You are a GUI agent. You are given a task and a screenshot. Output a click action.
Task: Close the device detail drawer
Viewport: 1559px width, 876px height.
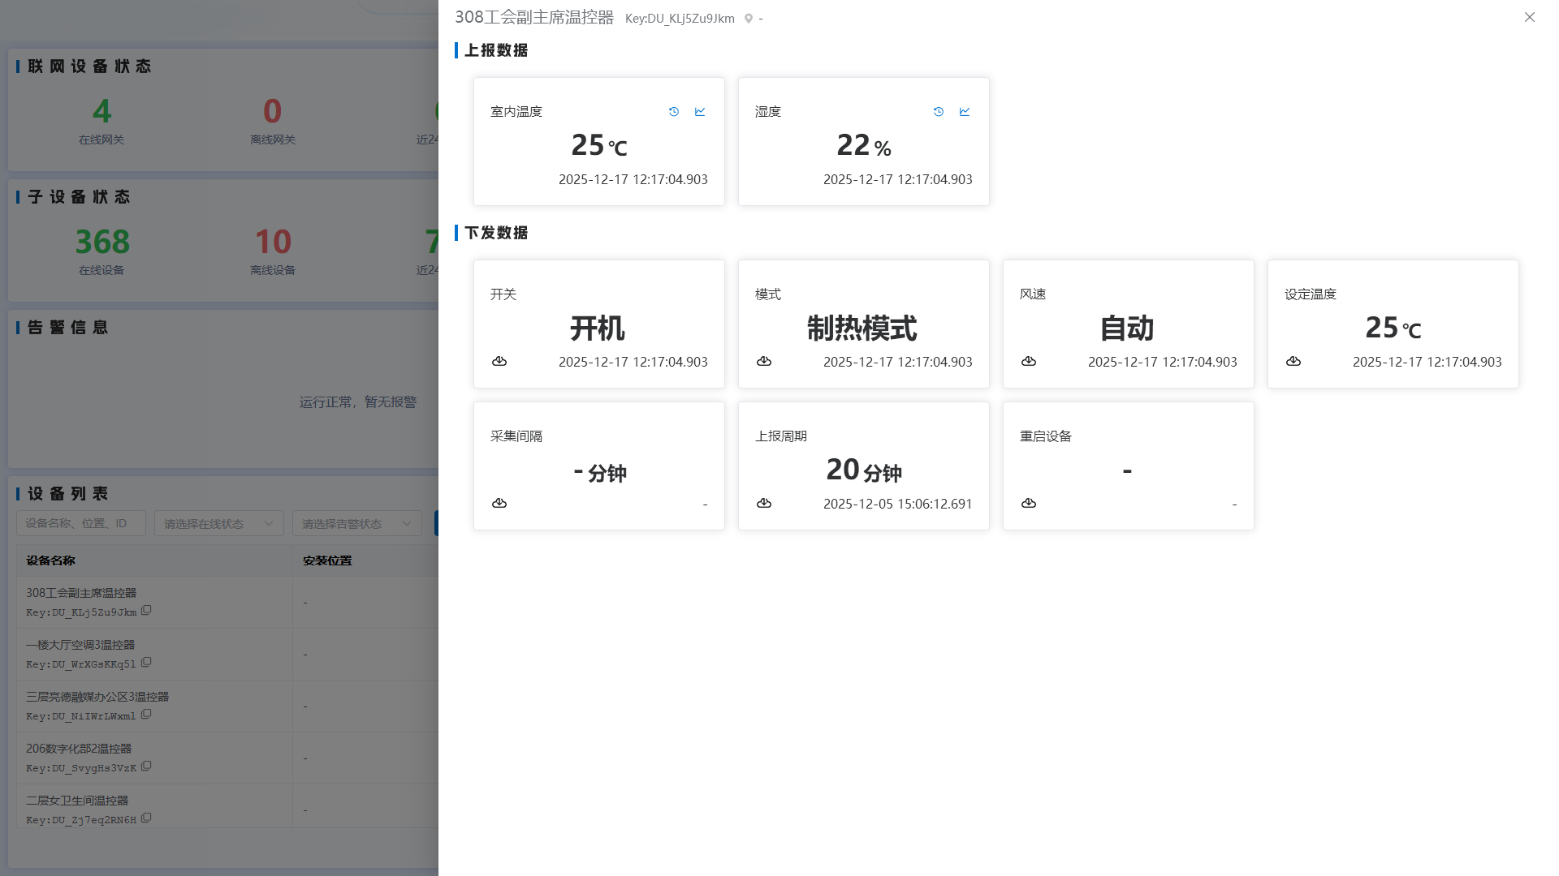(x=1529, y=17)
